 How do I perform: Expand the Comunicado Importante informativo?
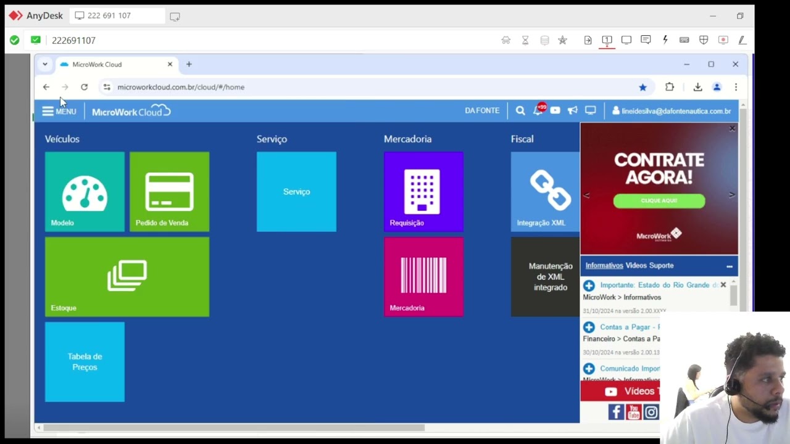tap(589, 369)
